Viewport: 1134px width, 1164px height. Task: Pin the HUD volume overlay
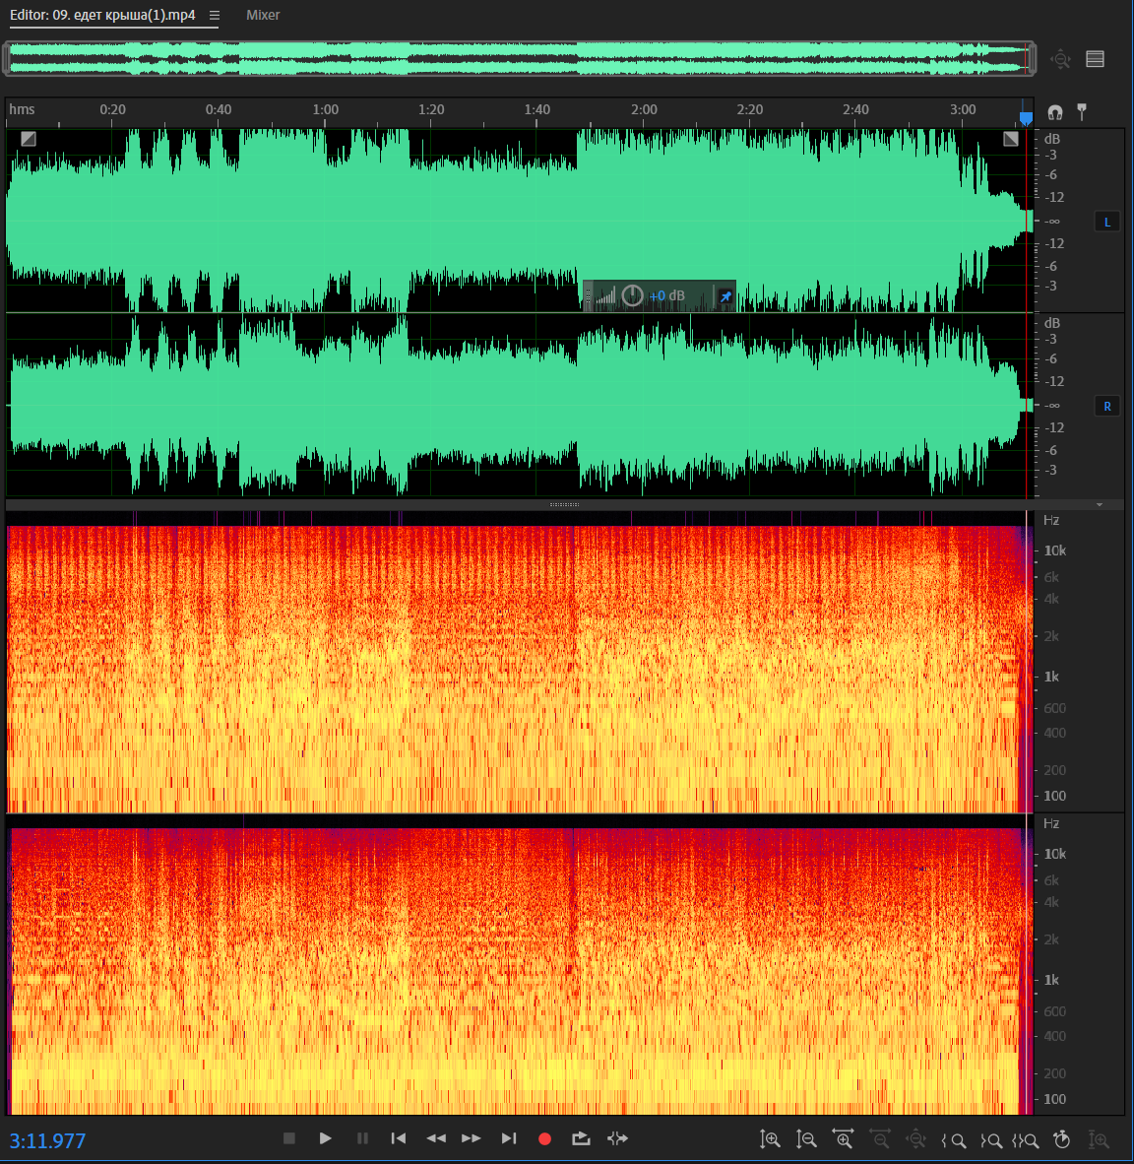[725, 295]
